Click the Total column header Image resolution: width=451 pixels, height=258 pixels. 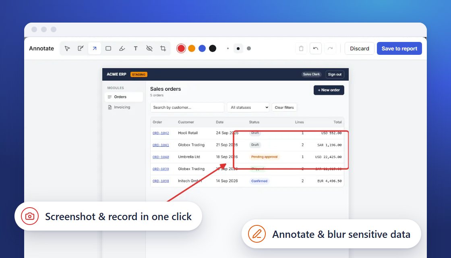pyautogui.click(x=337, y=122)
